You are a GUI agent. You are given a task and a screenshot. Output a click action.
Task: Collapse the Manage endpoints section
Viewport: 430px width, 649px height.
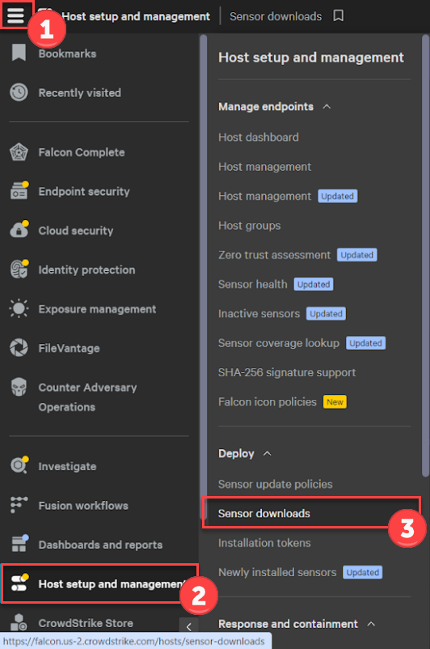pyautogui.click(x=327, y=106)
